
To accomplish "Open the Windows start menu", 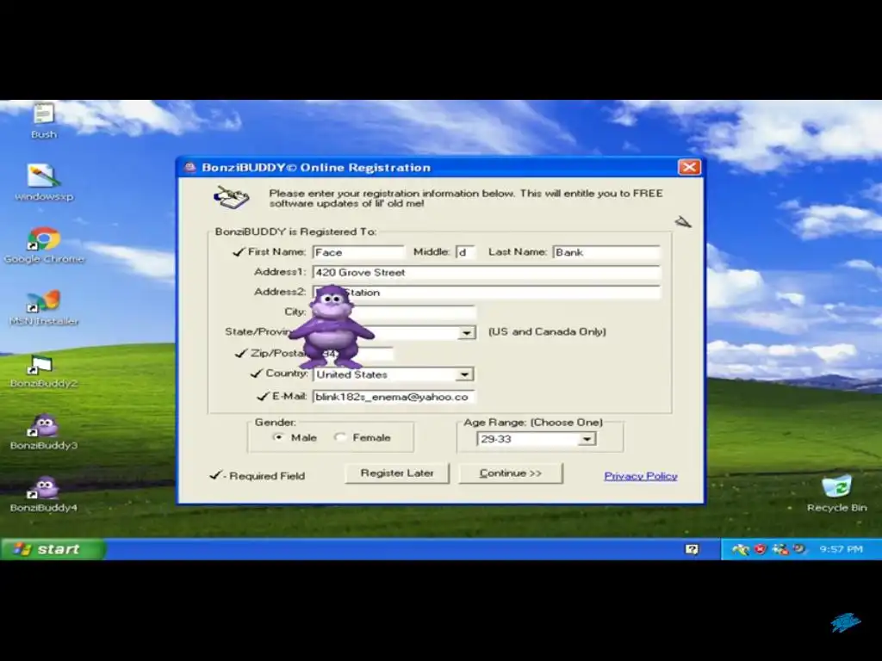I will point(53,549).
